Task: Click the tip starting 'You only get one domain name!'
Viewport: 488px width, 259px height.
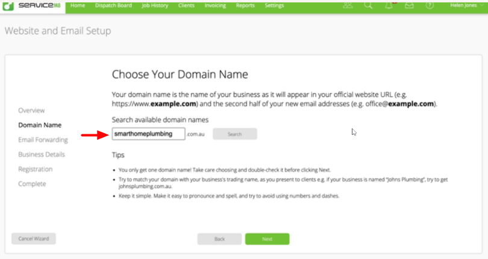Action: tap(224, 170)
